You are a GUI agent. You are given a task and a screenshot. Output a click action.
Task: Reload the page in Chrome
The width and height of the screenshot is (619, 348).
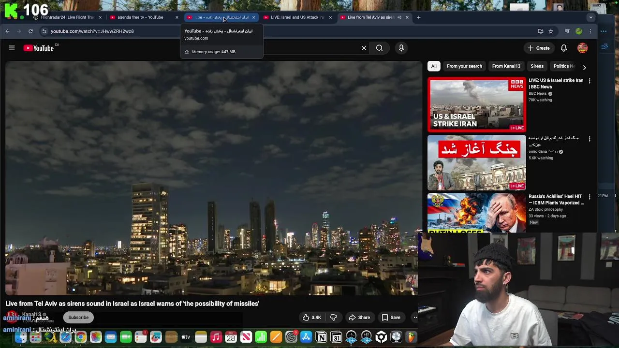30,31
